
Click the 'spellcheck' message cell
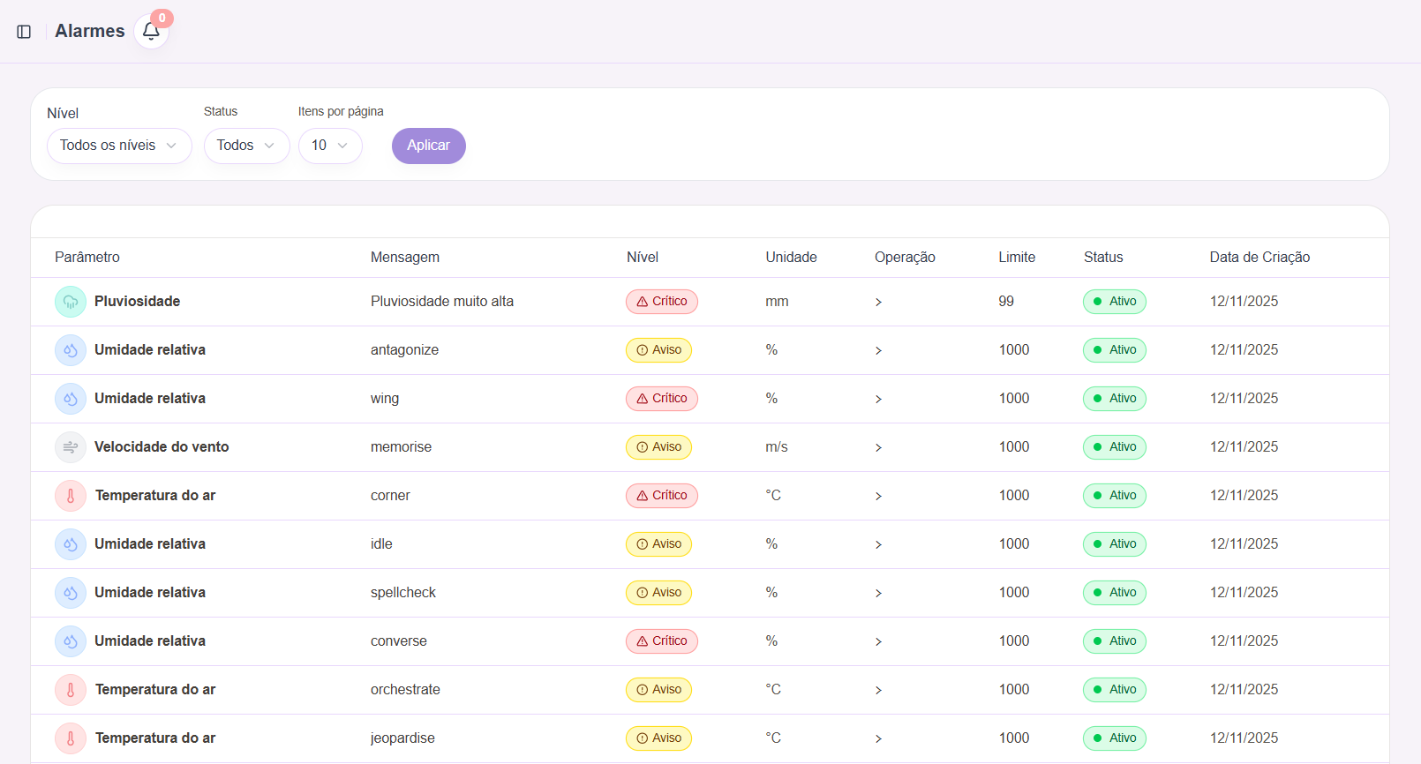click(x=403, y=593)
